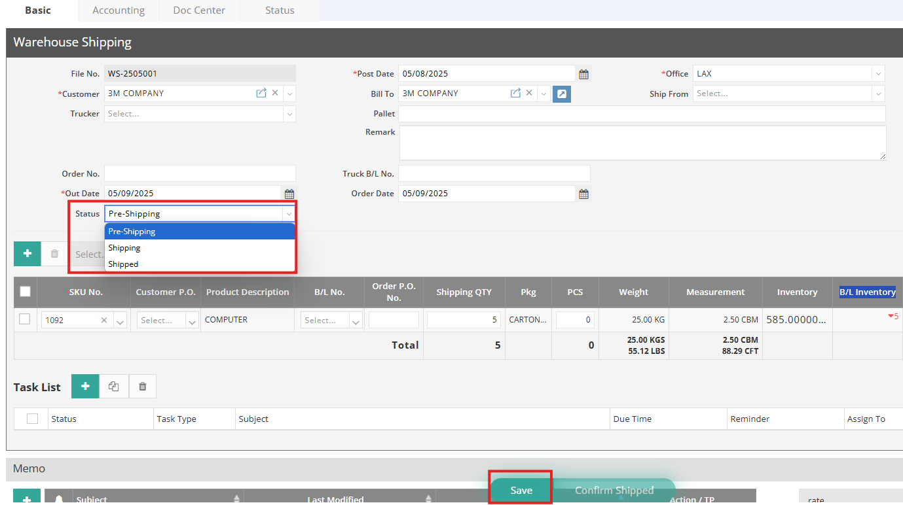Open the Doc Center tab

199,10
